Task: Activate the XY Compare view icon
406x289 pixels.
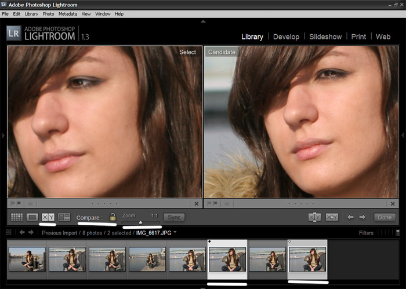Action: pyautogui.click(x=48, y=217)
